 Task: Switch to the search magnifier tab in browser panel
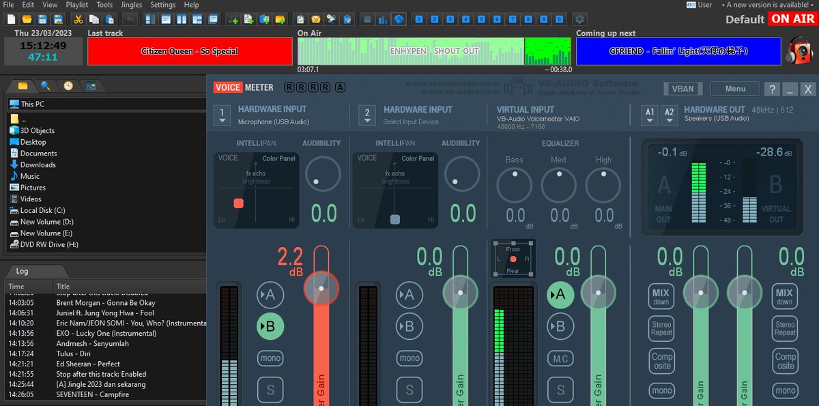pyautogui.click(x=45, y=86)
